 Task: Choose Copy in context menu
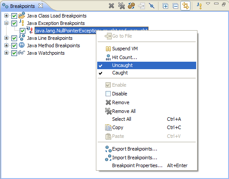147,127
